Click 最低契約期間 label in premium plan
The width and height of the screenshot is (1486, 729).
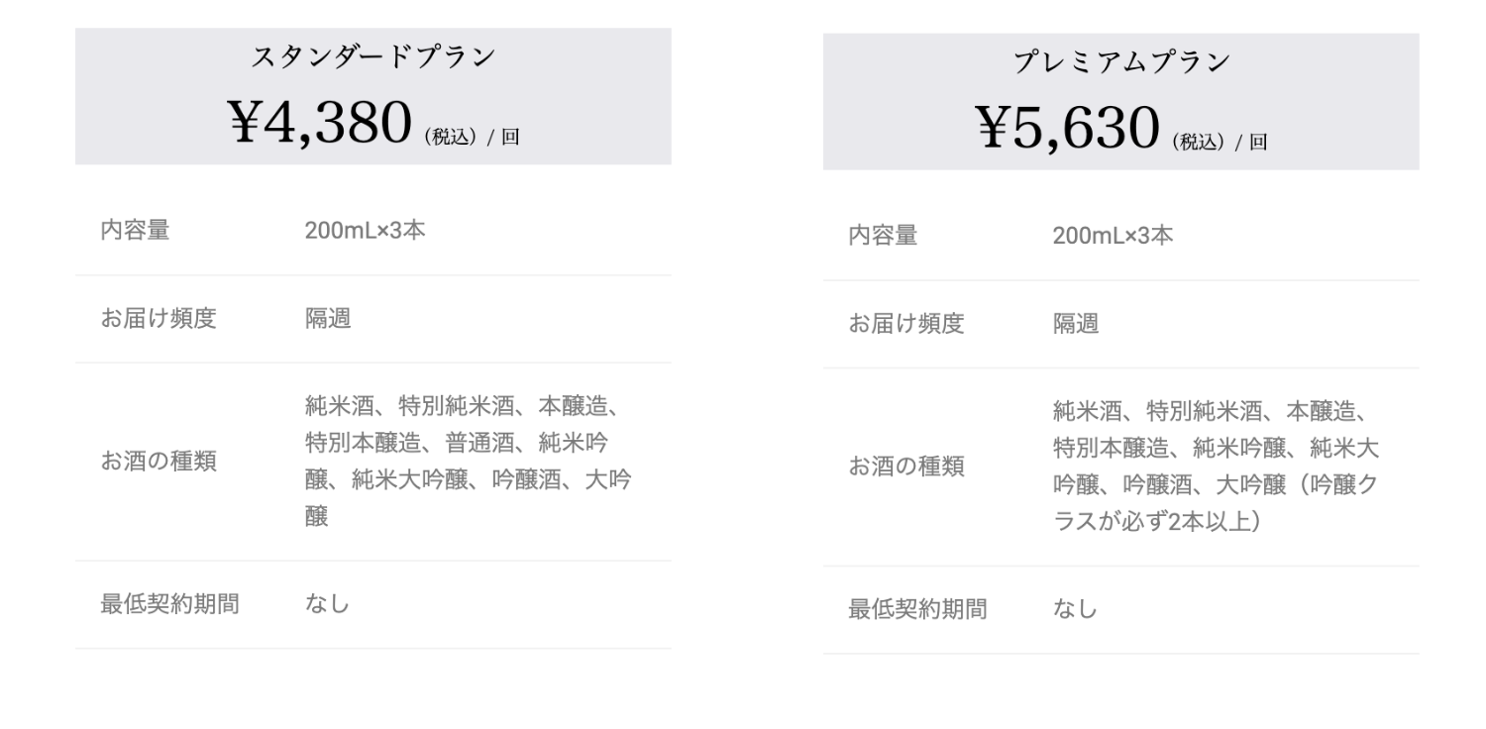tap(917, 609)
